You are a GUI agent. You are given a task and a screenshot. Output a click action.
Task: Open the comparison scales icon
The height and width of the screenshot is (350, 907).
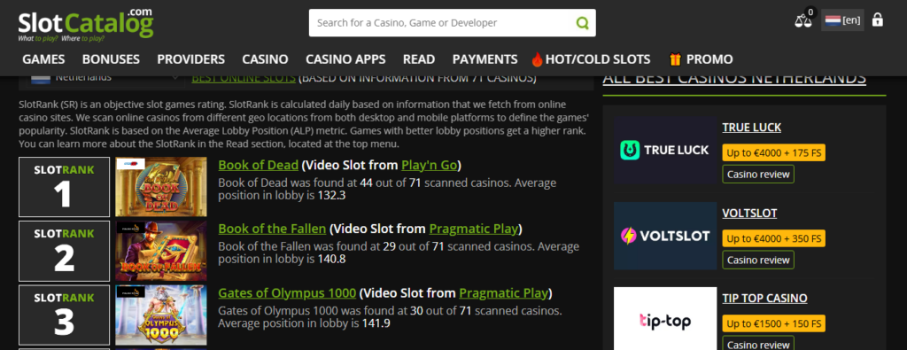coord(802,21)
